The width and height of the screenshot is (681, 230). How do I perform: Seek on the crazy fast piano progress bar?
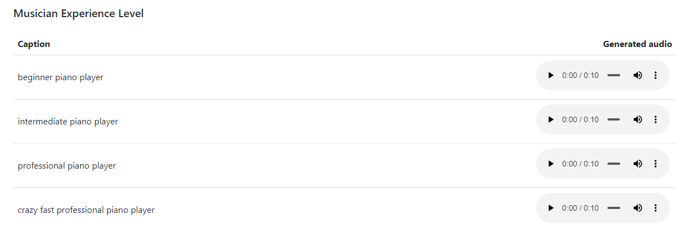(614, 208)
